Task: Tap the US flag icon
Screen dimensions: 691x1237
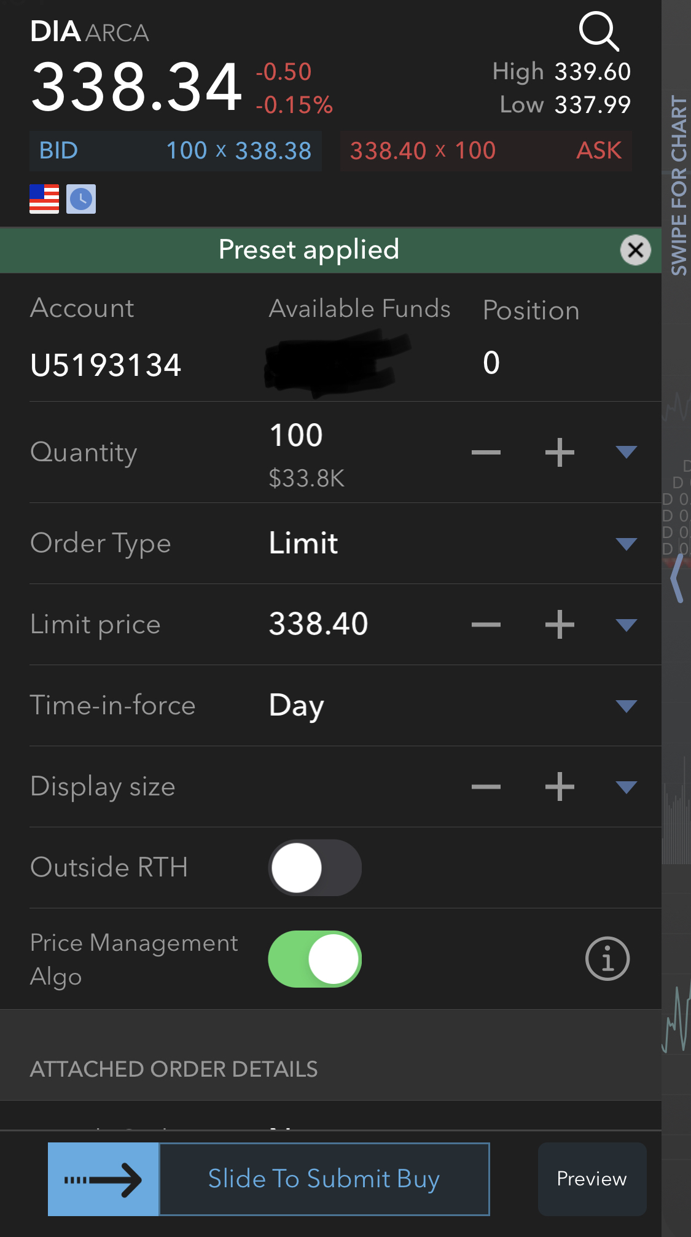Action: (44, 199)
